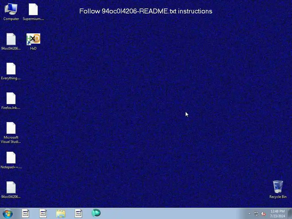Click the Computer icon label text
The width and height of the screenshot is (292, 219).
pos(11,19)
